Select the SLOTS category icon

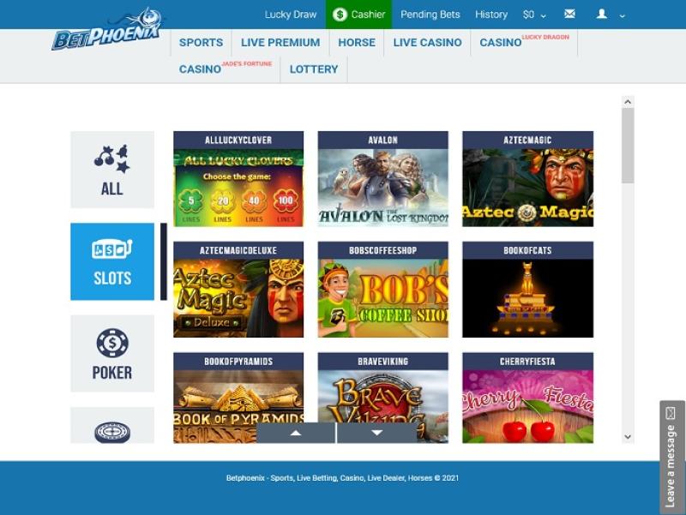[x=112, y=249]
